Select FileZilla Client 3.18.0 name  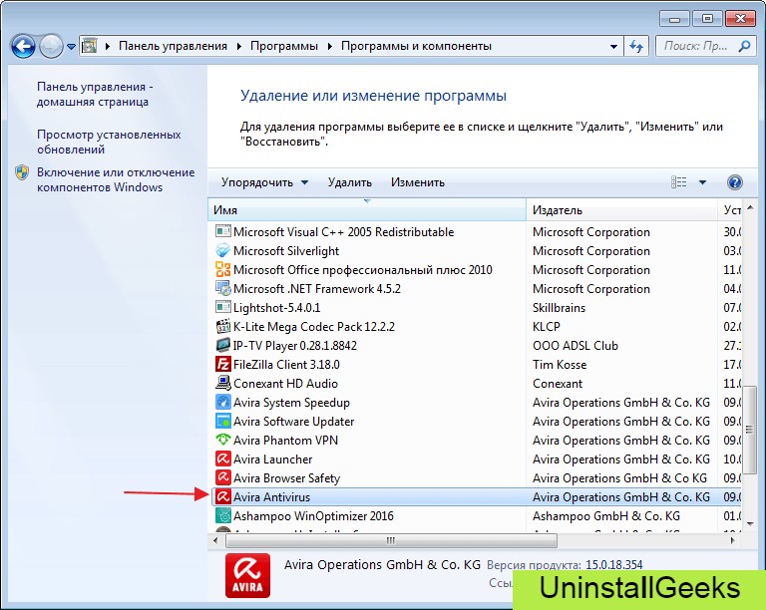tap(286, 365)
